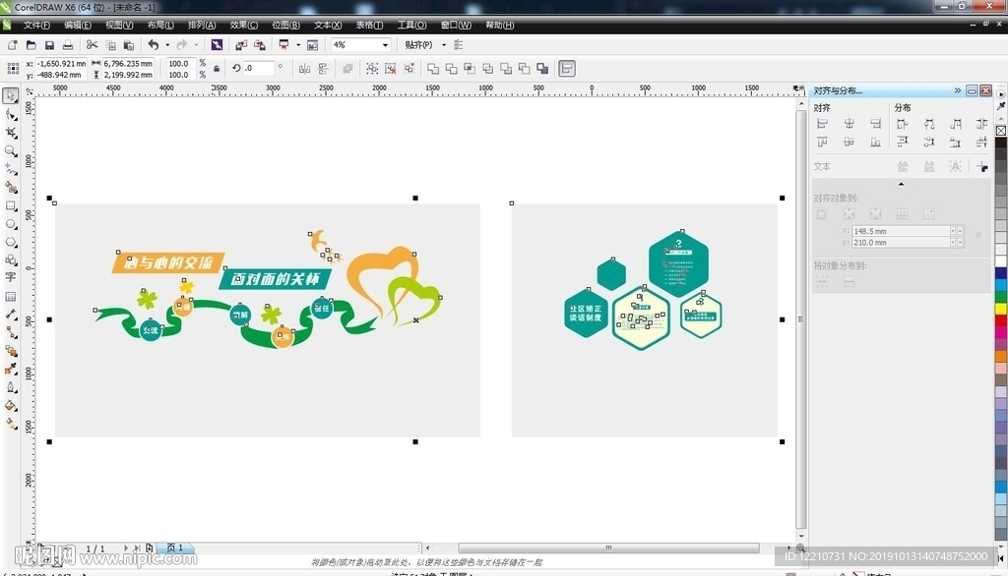Click the Save disk icon
This screenshot has height=576, width=1008.
48,45
